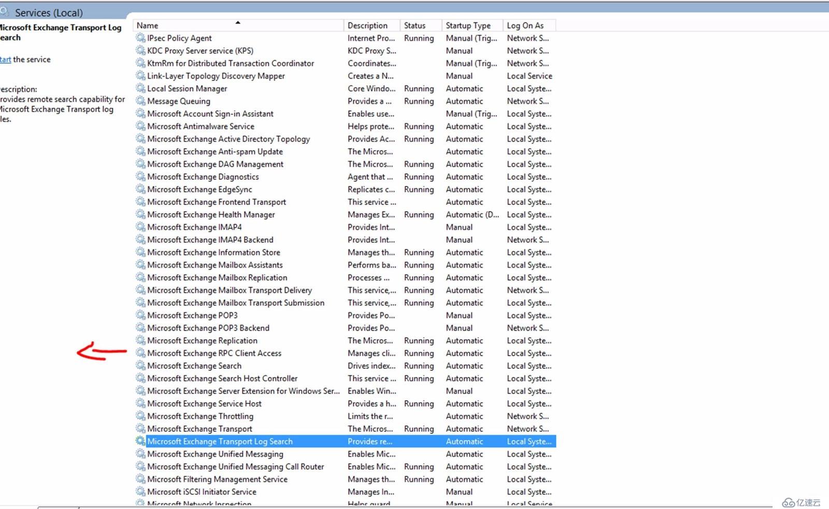Viewport: 829px width, 509px height.
Task: Sort by the Status column header
Action: pos(421,25)
